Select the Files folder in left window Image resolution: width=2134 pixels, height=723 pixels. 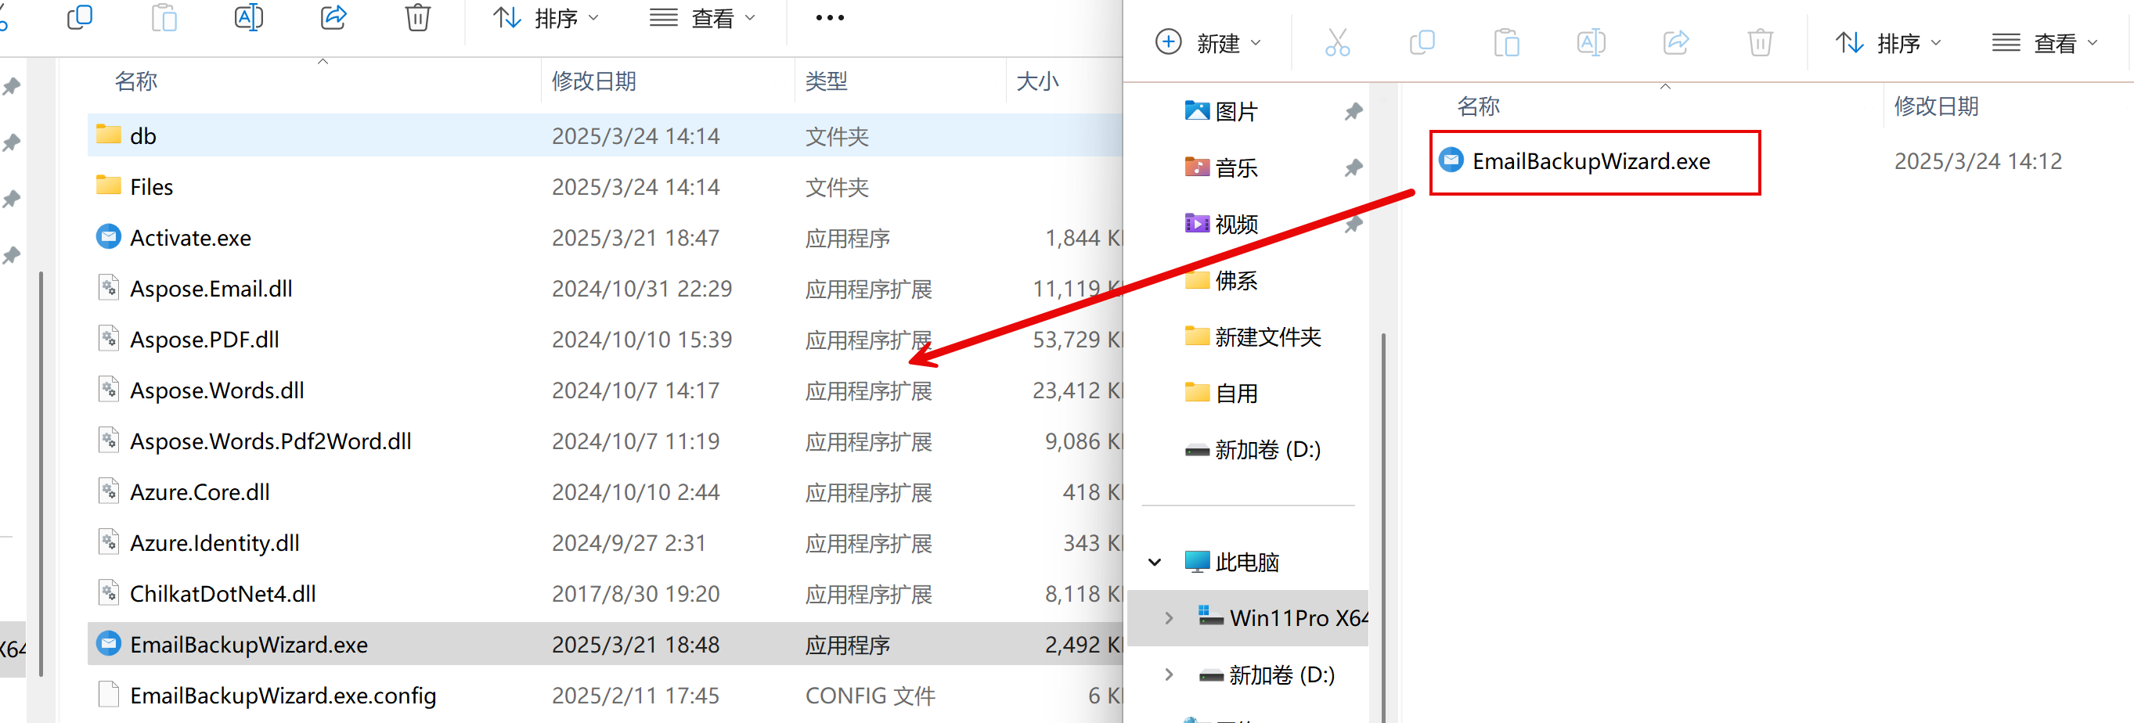(x=152, y=187)
